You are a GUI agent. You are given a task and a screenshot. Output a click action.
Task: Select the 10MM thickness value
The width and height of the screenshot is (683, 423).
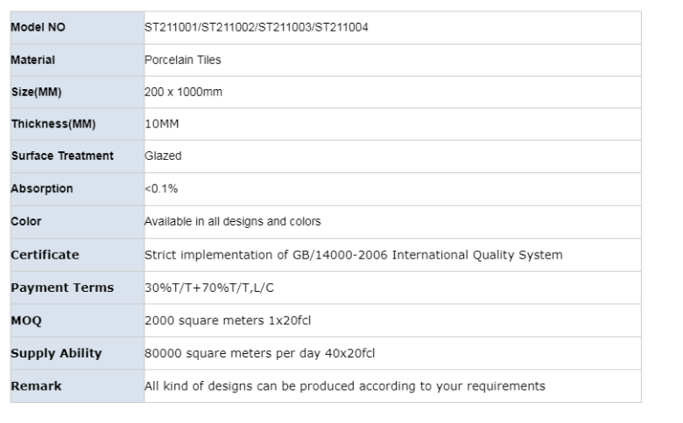click(161, 124)
